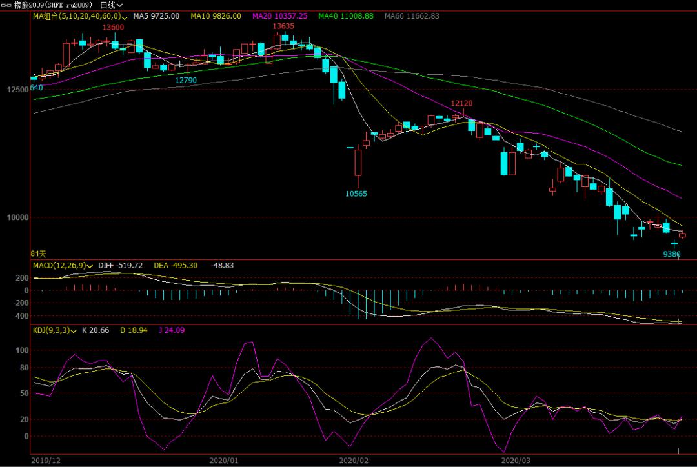Click the chain link icon beside 橡胶2009
This screenshot has height=467, width=697.
[x=7, y=5]
